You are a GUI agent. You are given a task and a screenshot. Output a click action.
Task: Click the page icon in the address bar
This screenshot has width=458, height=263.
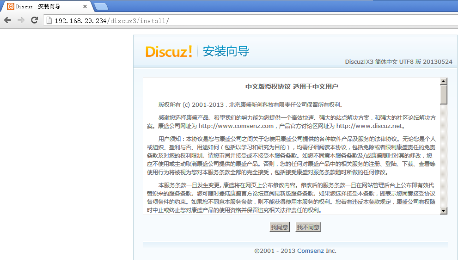click(x=49, y=20)
